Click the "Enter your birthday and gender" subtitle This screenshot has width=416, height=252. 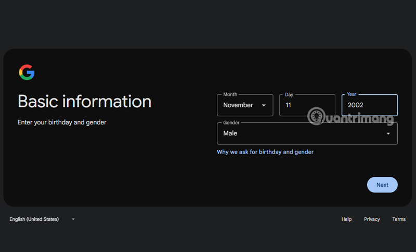(x=62, y=122)
